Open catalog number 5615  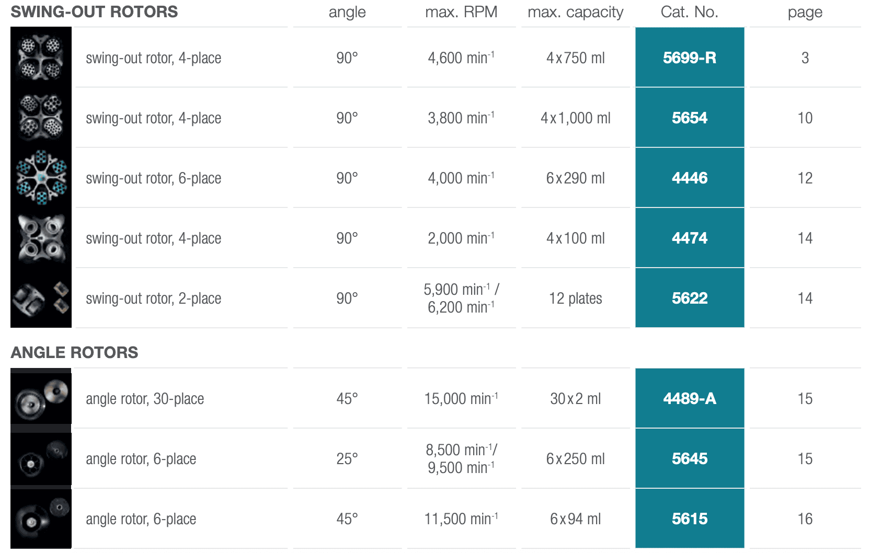690,519
